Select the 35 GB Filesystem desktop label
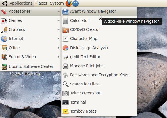Viewport: 167px width, 118px height. (25, 74)
